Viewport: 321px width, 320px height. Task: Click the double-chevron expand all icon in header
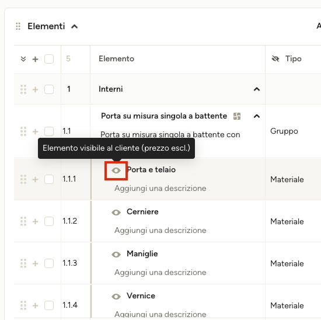[23, 59]
